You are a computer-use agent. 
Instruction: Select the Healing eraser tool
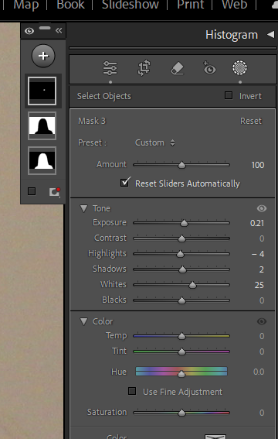[x=178, y=69]
